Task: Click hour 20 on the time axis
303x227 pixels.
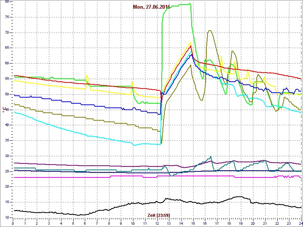Action: click(x=253, y=223)
